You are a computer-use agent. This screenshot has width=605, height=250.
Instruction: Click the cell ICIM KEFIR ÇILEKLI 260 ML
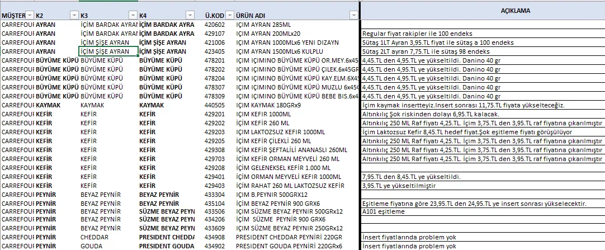click(x=274, y=141)
